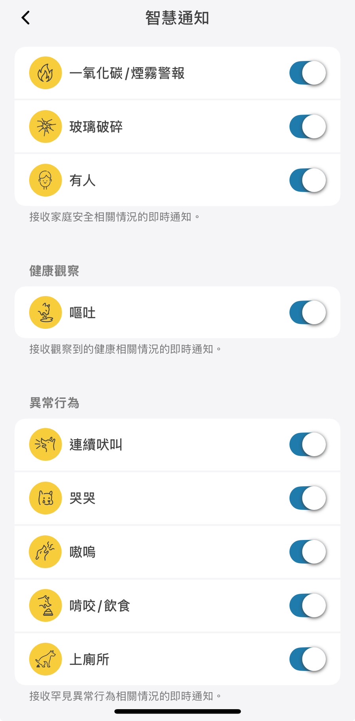Disable the 連續吠叫 toggle
This screenshot has height=721, width=355.
308,445
